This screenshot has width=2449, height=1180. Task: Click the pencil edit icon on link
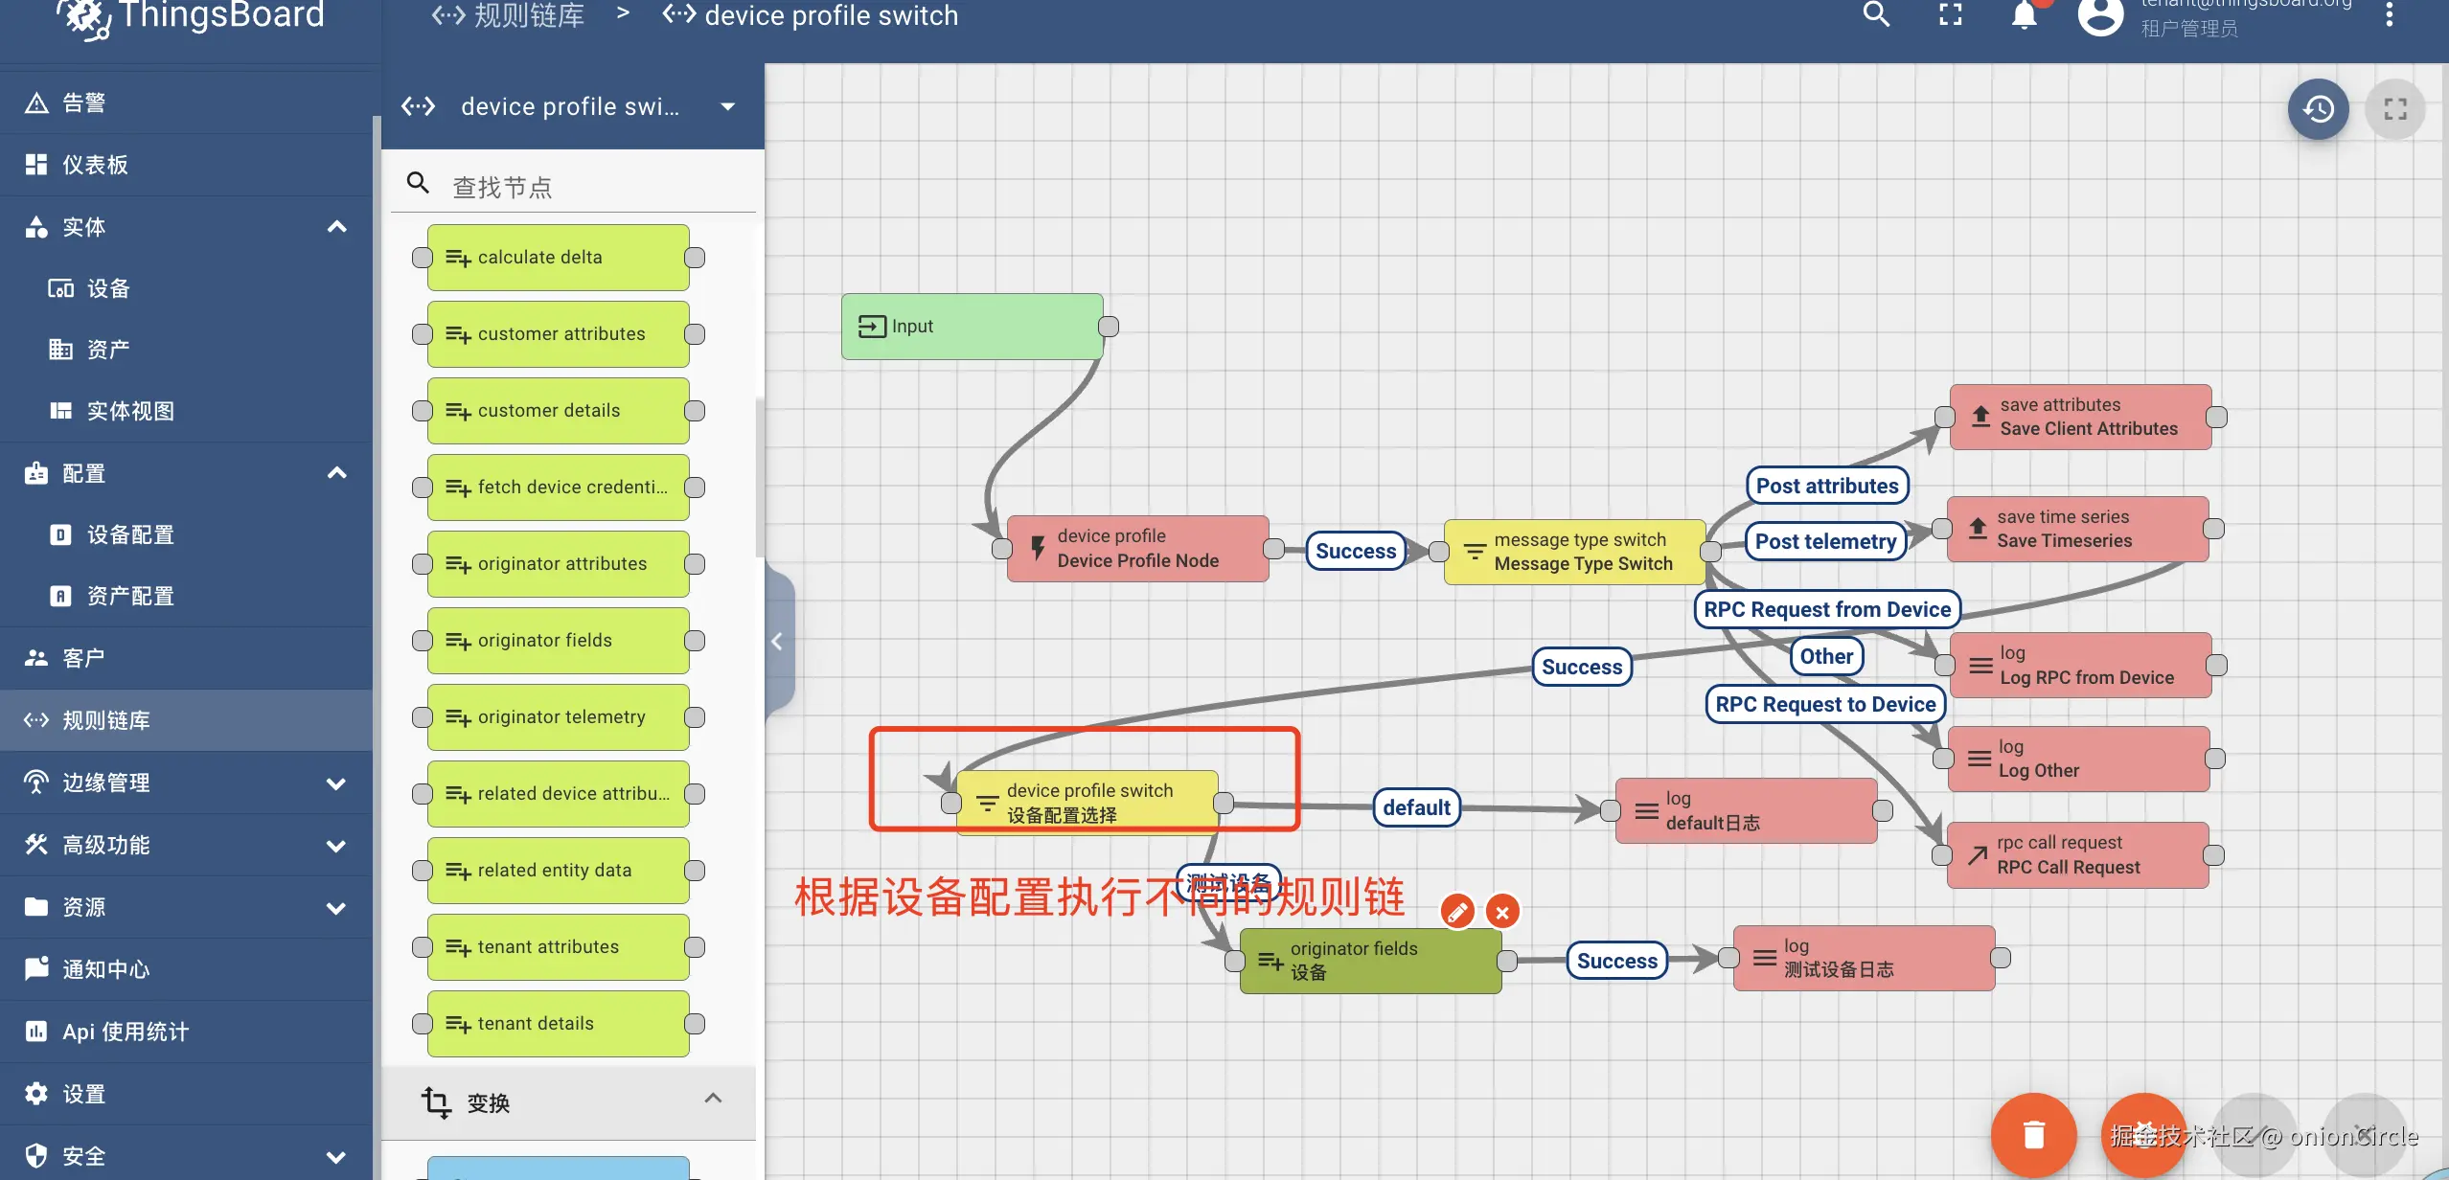point(1457,911)
